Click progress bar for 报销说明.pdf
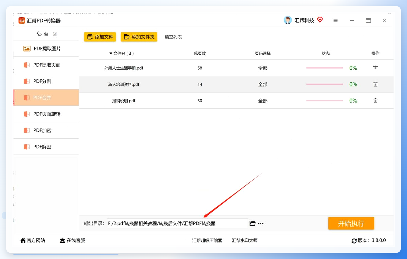Image resolution: width=407 pixels, height=259 pixels. 325,100
